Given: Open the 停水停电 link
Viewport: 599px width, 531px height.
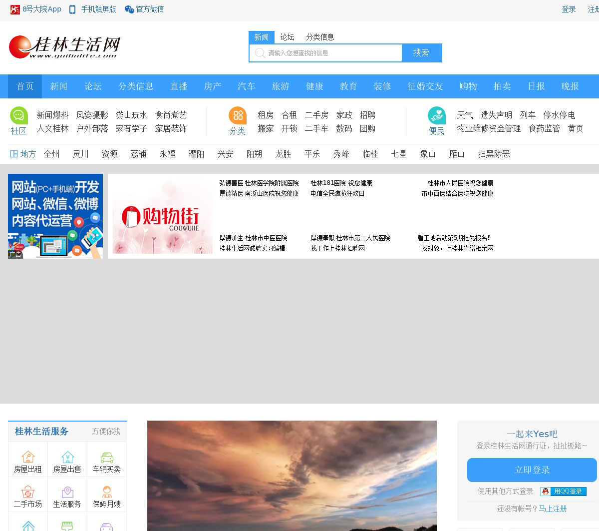Looking at the screenshot, I should coord(559,115).
